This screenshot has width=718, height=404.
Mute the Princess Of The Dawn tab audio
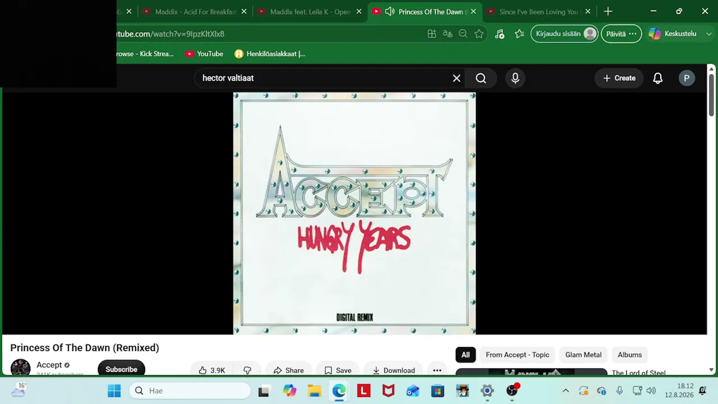coord(390,11)
